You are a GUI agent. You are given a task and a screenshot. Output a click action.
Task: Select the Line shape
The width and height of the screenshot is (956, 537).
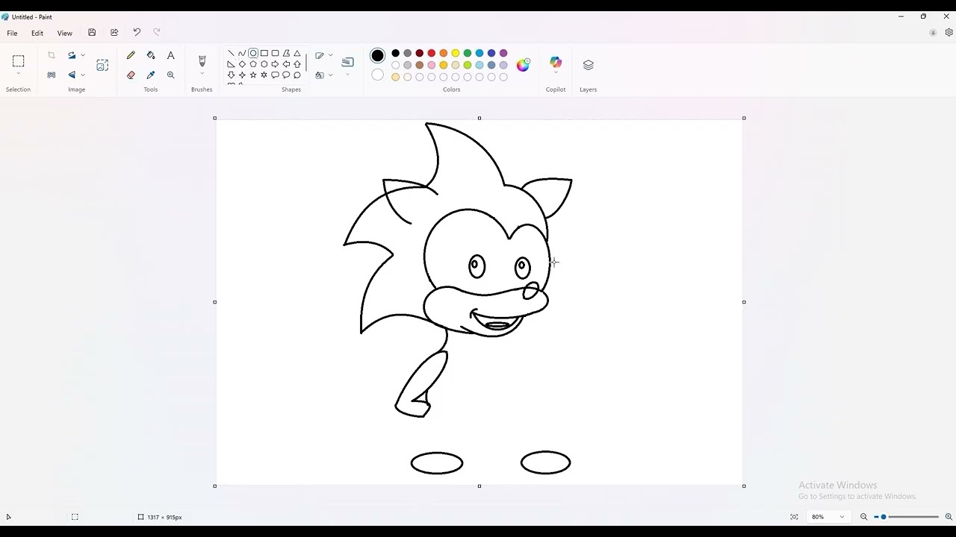(x=231, y=53)
